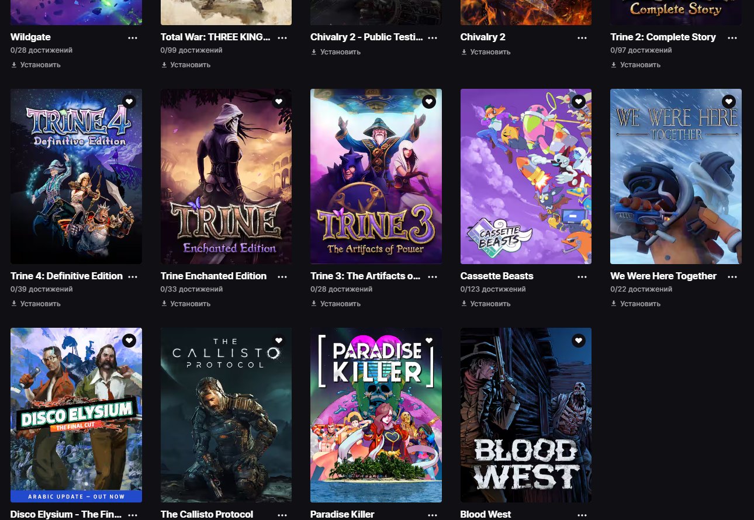Open more options menu for Trine 2: Complete Story

pyautogui.click(x=732, y=37)
